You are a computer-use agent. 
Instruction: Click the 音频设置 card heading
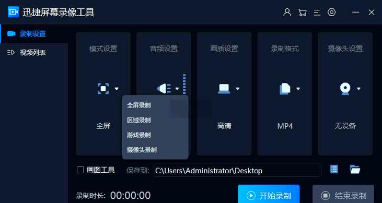pyautogui.click(x=164, y=49)
